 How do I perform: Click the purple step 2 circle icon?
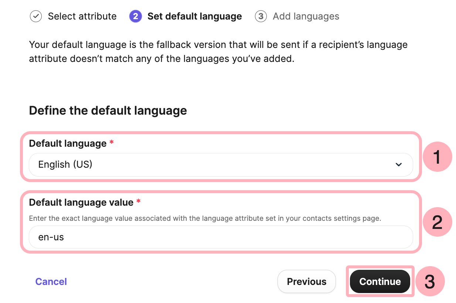(x=135, y=16)
